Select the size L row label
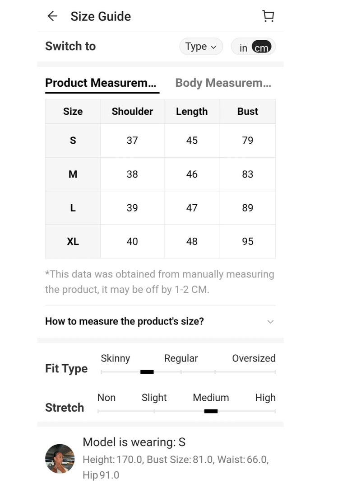 pos(73,208)
